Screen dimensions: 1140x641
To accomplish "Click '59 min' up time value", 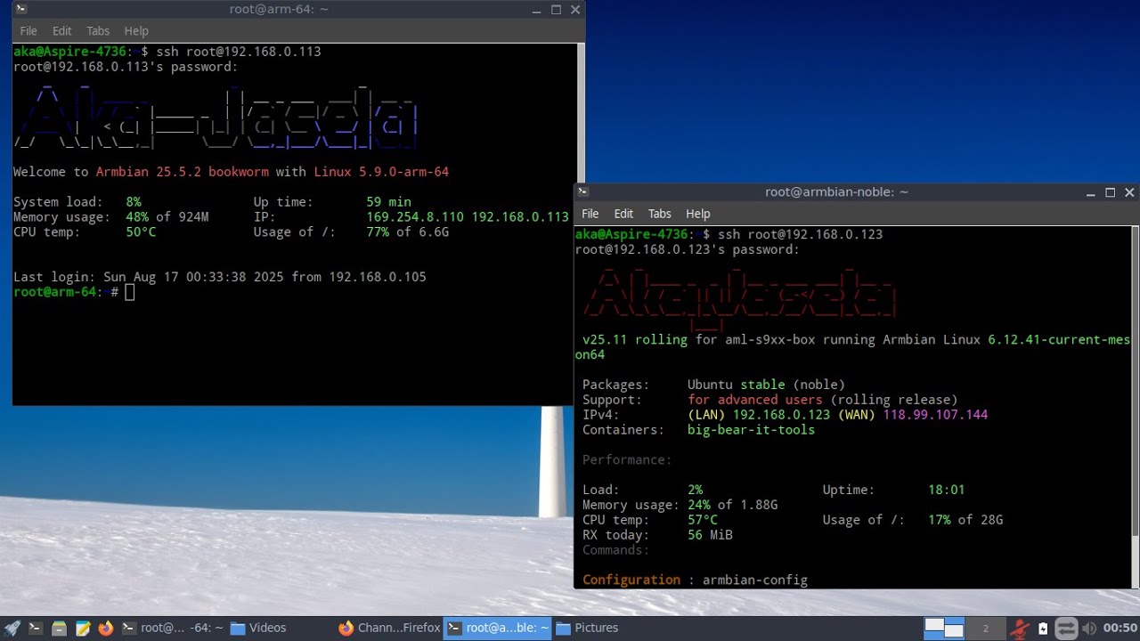I will click(389, 202).
